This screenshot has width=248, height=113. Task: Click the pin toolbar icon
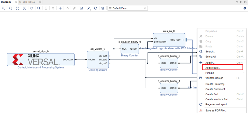coord(89,8)
